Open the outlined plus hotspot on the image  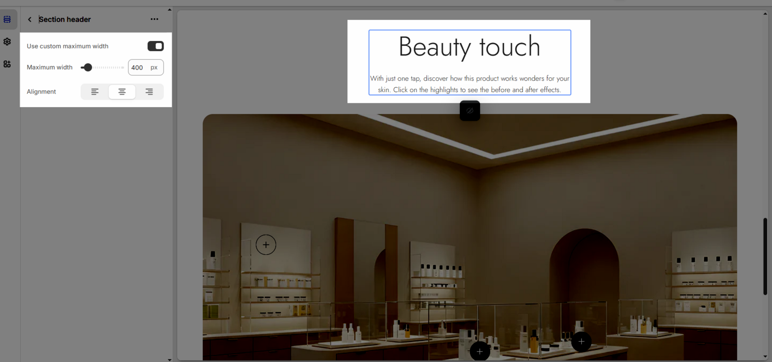pos(266,245)
